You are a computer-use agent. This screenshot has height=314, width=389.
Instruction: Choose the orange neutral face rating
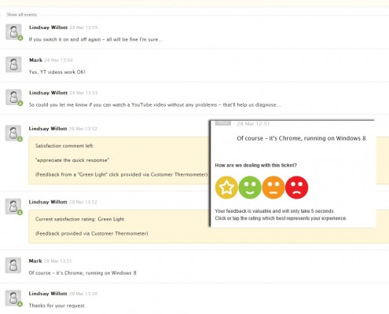click(x=273, y=188)
